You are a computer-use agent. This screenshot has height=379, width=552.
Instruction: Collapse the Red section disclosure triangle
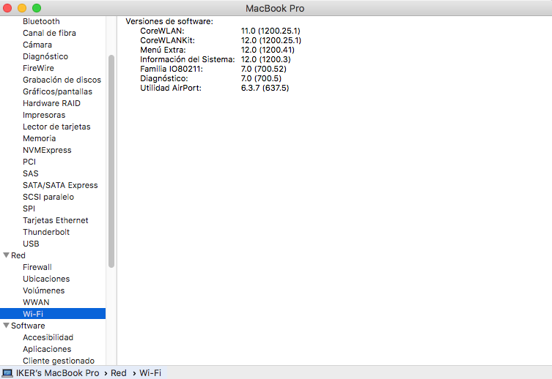click(x=6, y=255)
